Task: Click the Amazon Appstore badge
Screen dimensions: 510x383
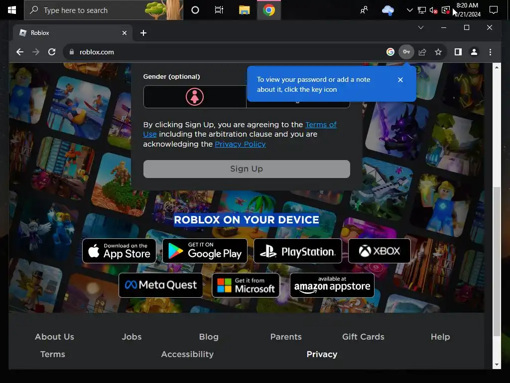Action: [332, 285]
